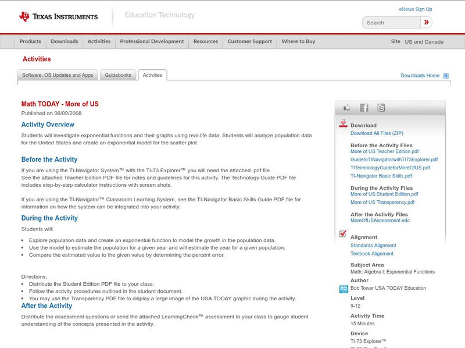Open GuidetoTINavigatorwithTI73Explorer.pdf

pos(394,159)
